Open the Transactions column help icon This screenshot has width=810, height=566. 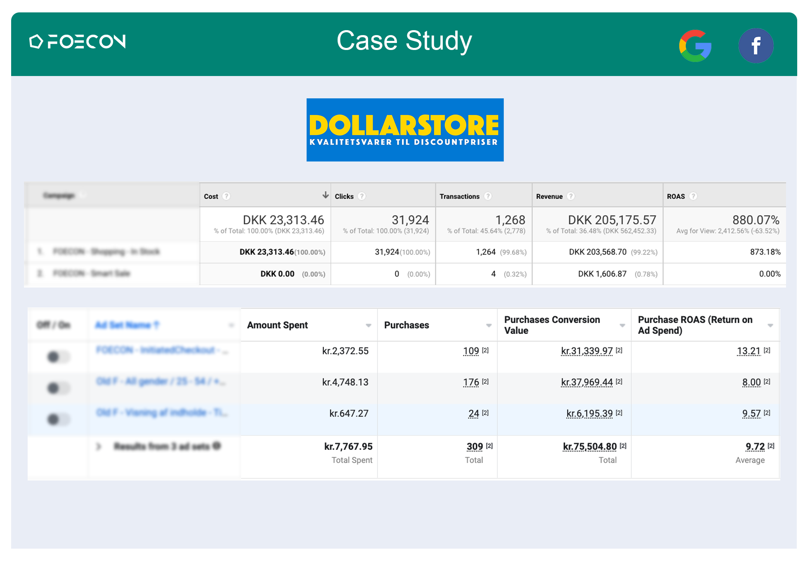coord(488,196)
